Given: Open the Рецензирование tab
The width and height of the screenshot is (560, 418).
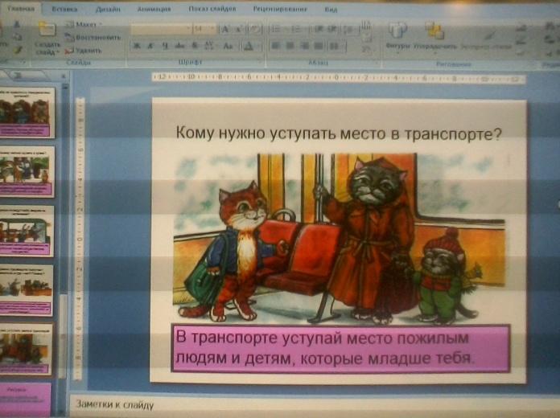Looking at the screenshot, I should [x=280, y=9].
